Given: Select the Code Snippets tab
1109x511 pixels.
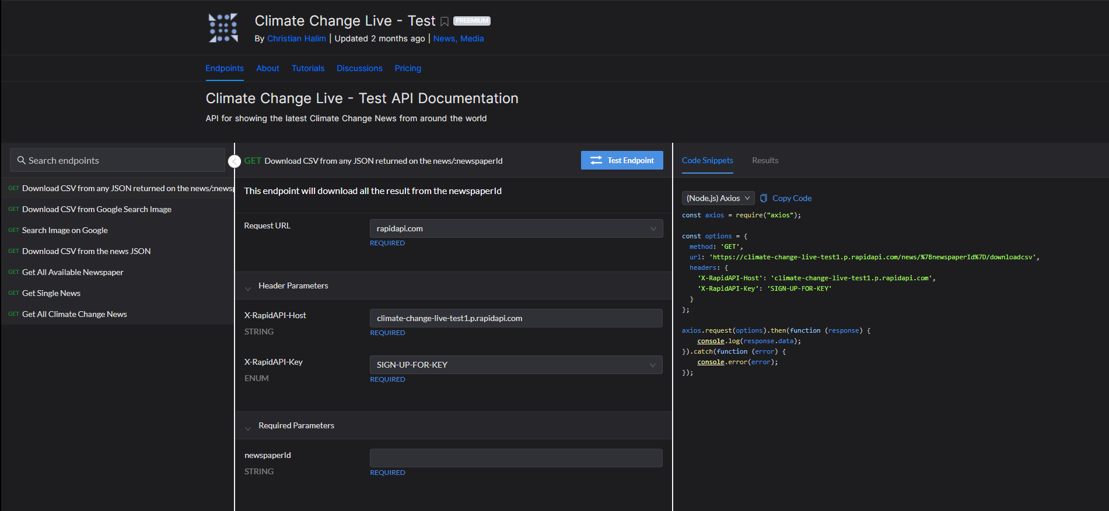Looking at the screenshot, I should 708,160.
